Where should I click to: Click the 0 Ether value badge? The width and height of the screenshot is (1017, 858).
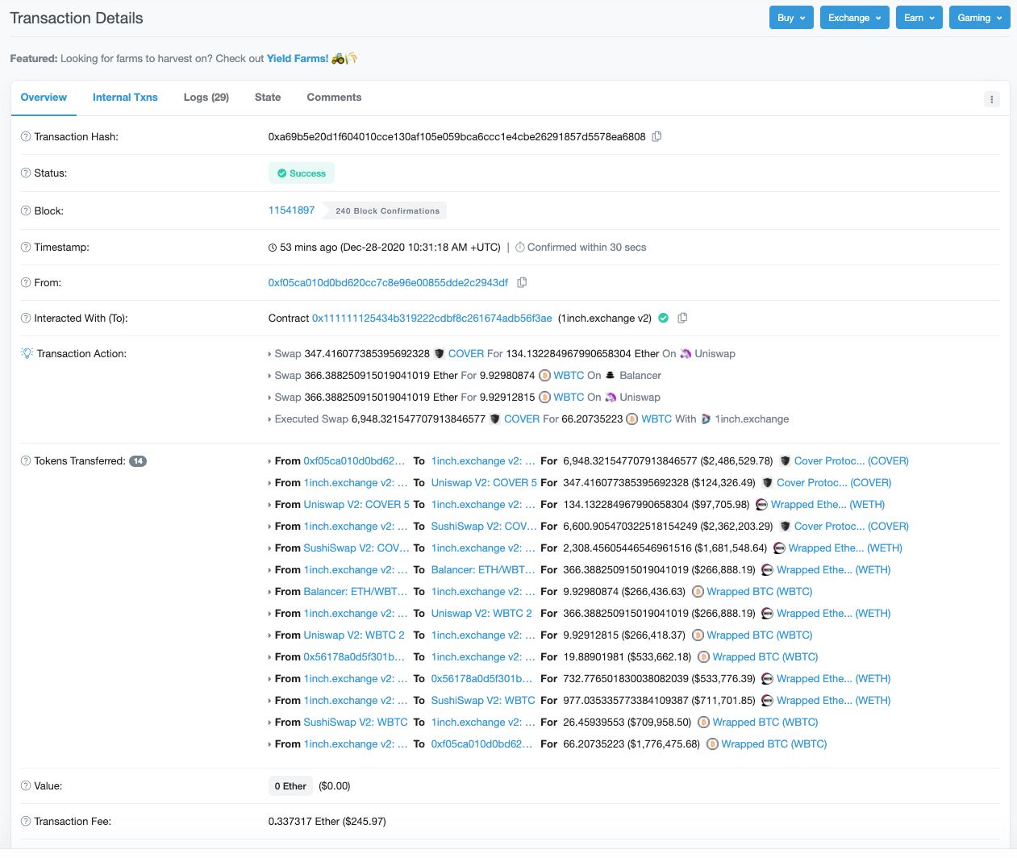coord(290,786)
